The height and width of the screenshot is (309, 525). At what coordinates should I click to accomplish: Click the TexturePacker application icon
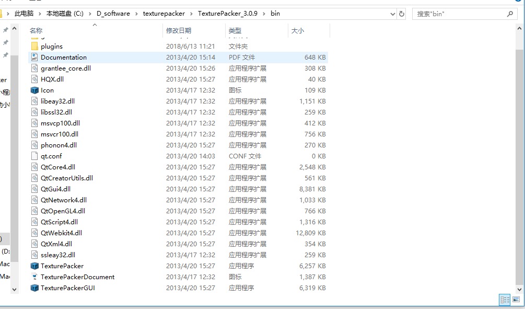tap(34, 266)
